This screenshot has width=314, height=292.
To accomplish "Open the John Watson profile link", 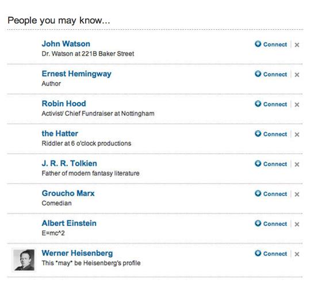I will (66, 44).
